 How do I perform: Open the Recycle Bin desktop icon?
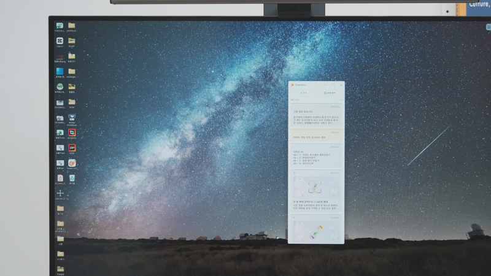pyautogui.click(x=72, y=178)
